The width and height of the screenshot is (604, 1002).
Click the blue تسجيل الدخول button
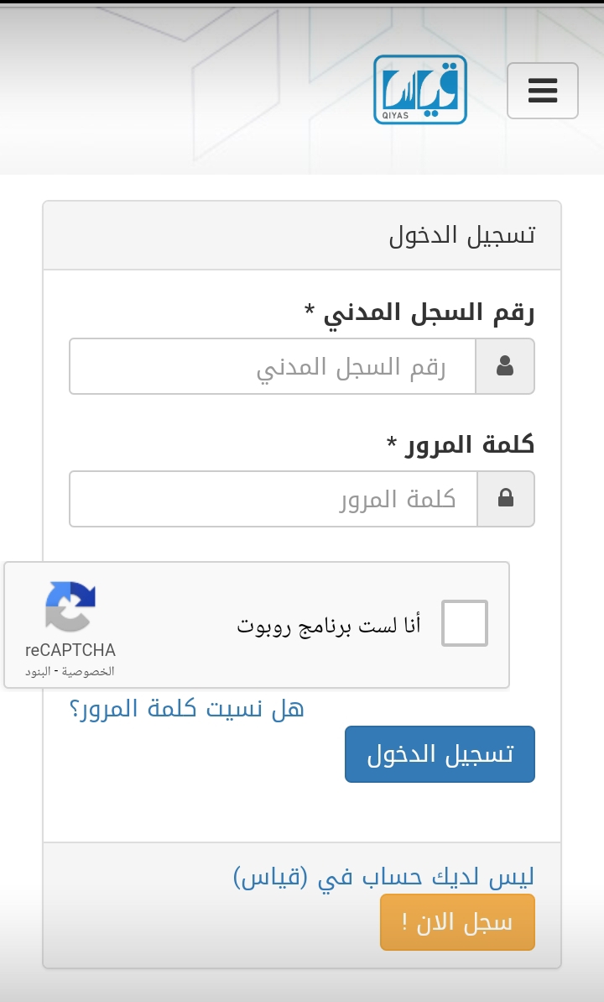[440, 754]
